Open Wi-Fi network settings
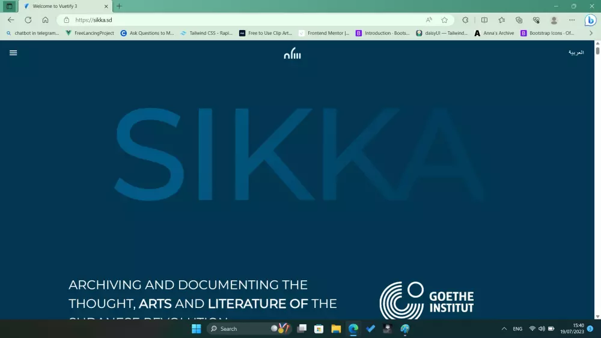The image size is (601, 338). (532, 329)
